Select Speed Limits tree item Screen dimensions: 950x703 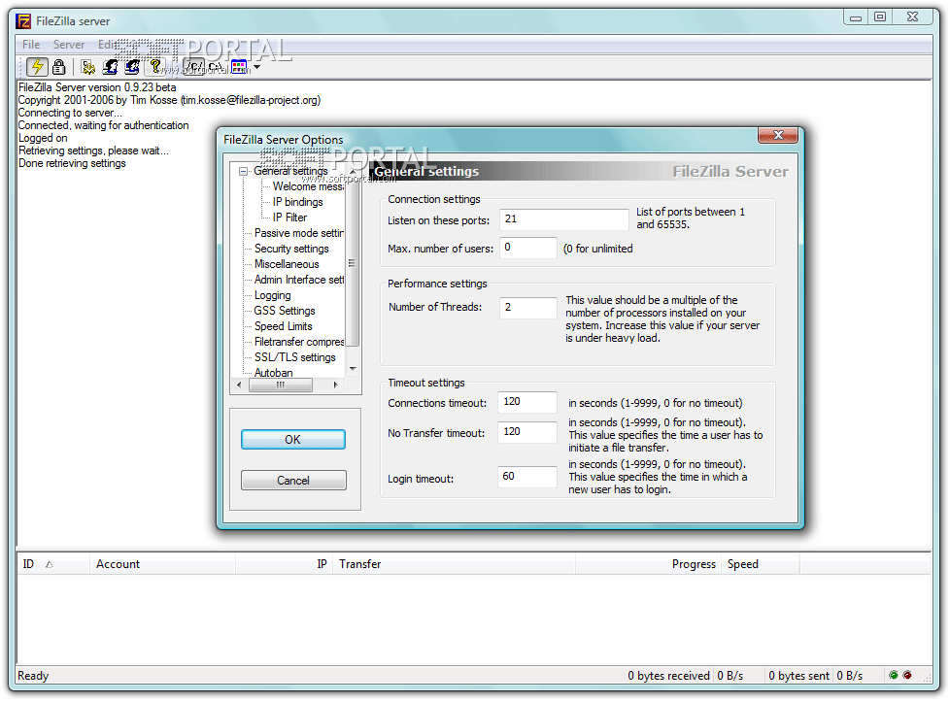tap(283, 326)
